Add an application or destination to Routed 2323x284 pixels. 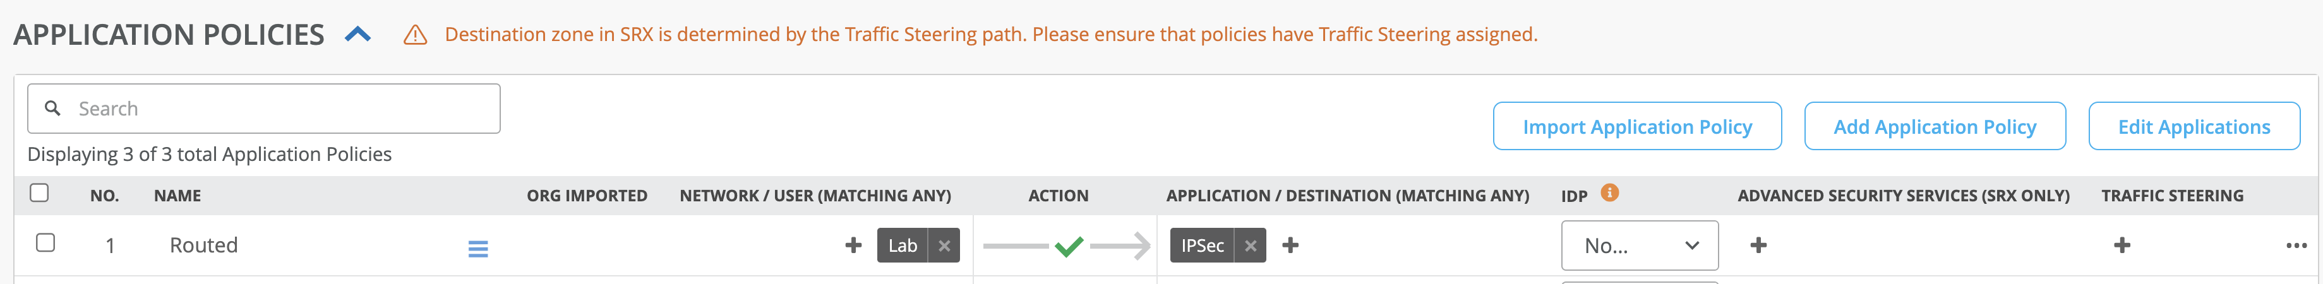[x=1290, y=246]
